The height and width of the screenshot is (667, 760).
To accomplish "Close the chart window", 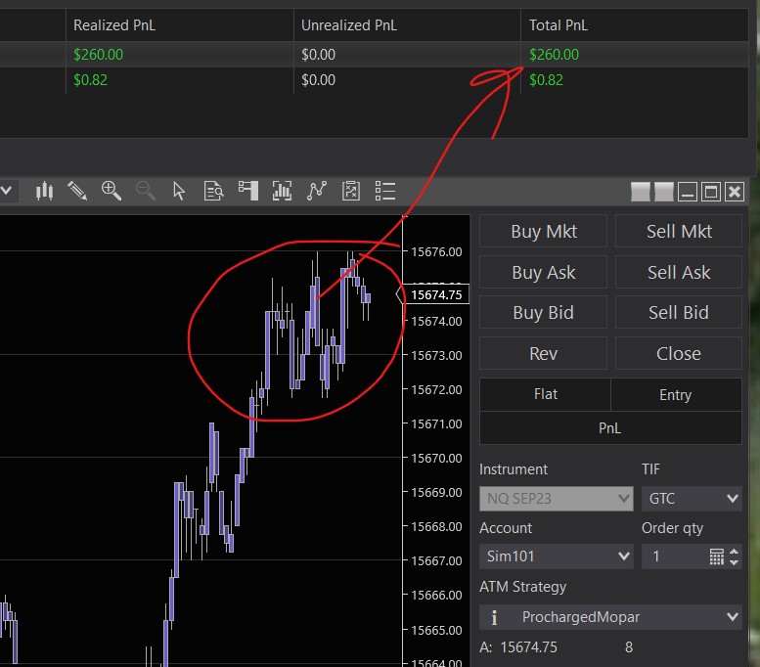I will 735,192.
